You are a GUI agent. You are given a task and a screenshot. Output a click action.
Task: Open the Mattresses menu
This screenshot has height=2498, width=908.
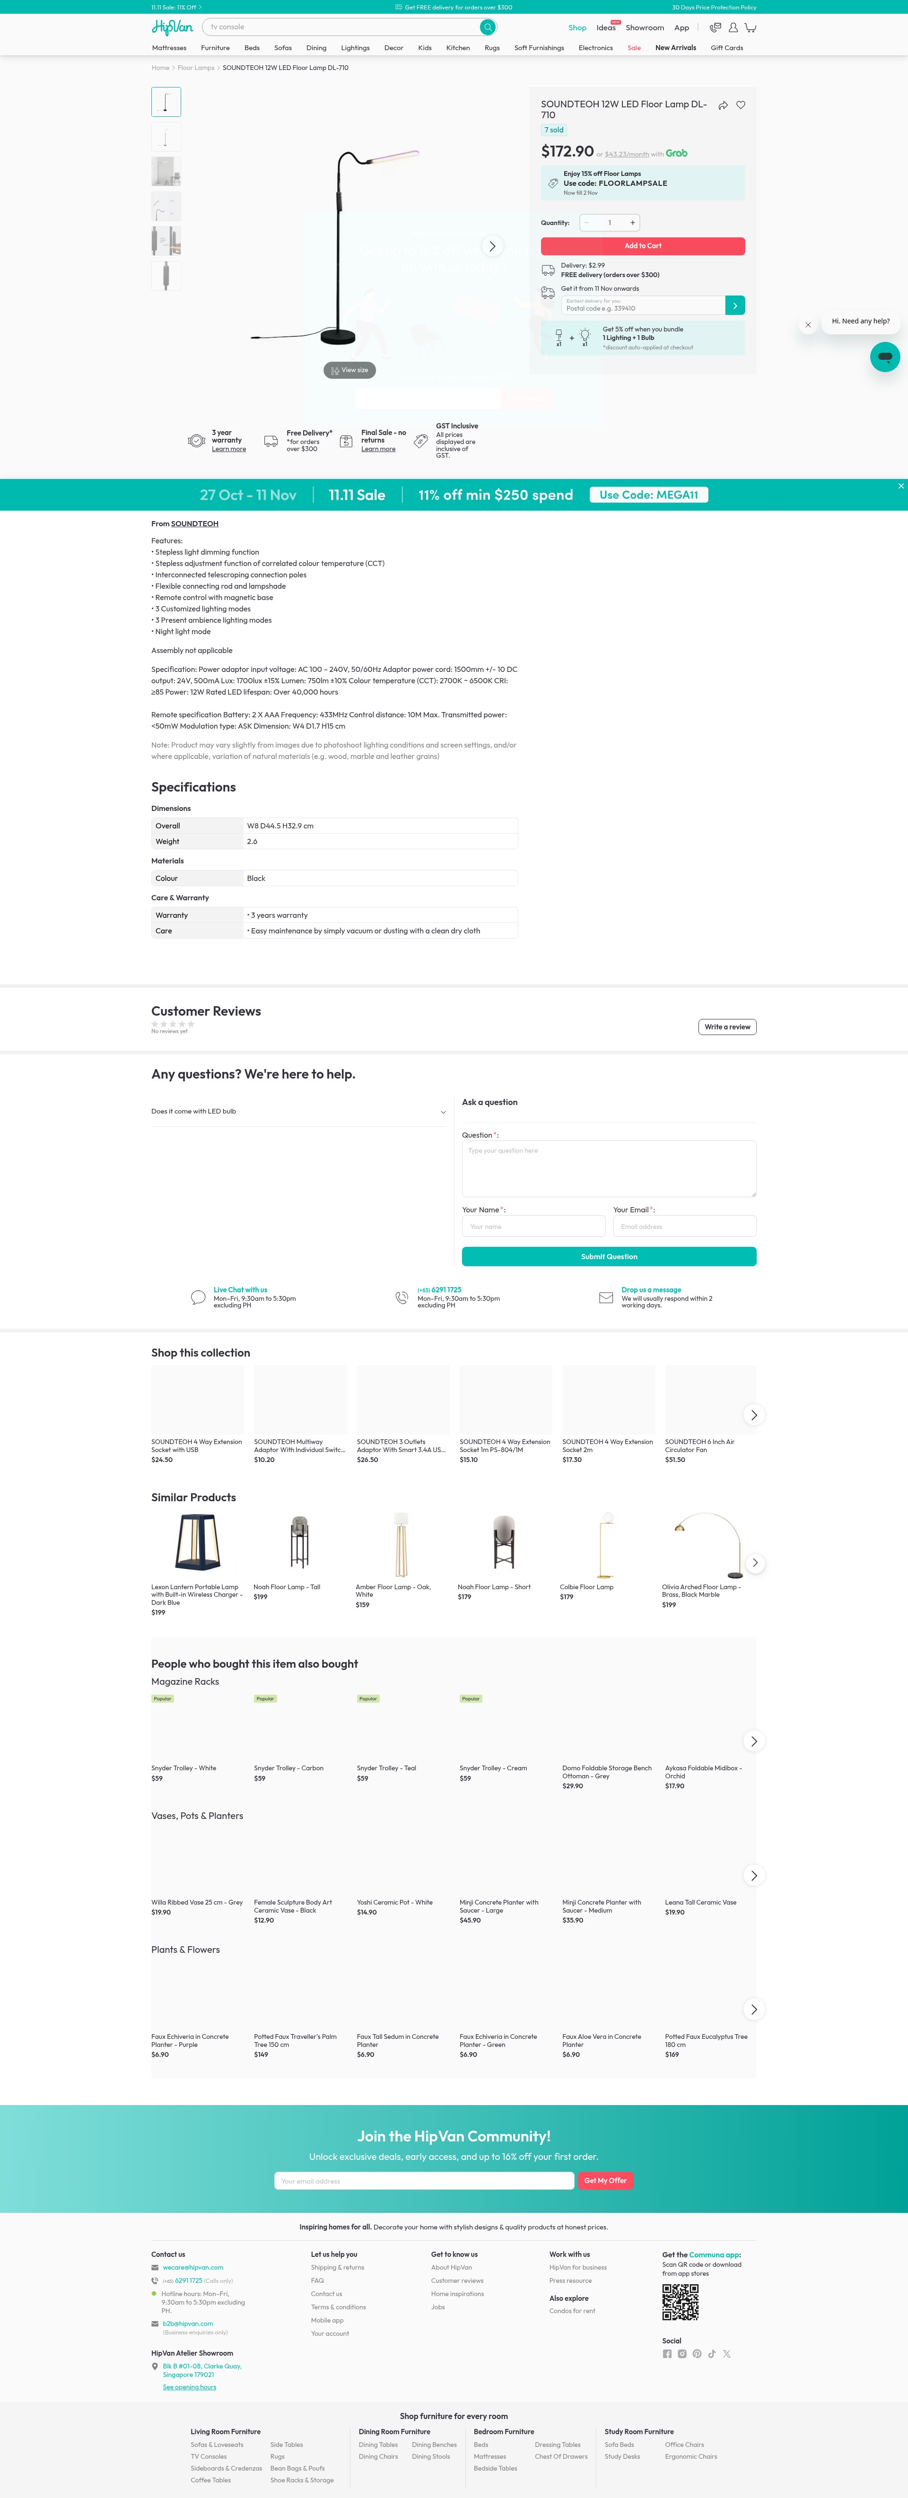coord(169,47)
